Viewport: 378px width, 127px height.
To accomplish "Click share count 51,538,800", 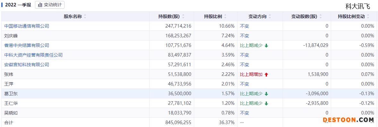I will (x=180, y=74).
